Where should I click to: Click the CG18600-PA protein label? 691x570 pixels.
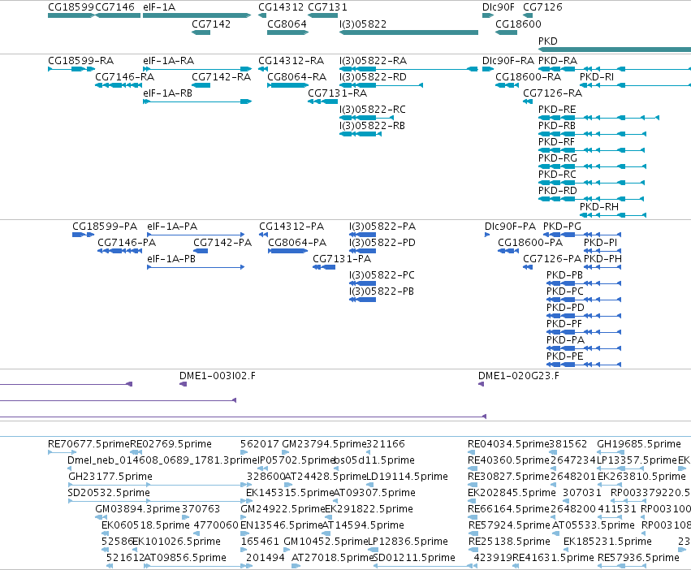(x=530, y=243)
